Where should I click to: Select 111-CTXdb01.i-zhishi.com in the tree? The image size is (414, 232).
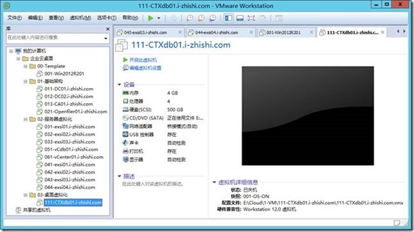point(73,202)
